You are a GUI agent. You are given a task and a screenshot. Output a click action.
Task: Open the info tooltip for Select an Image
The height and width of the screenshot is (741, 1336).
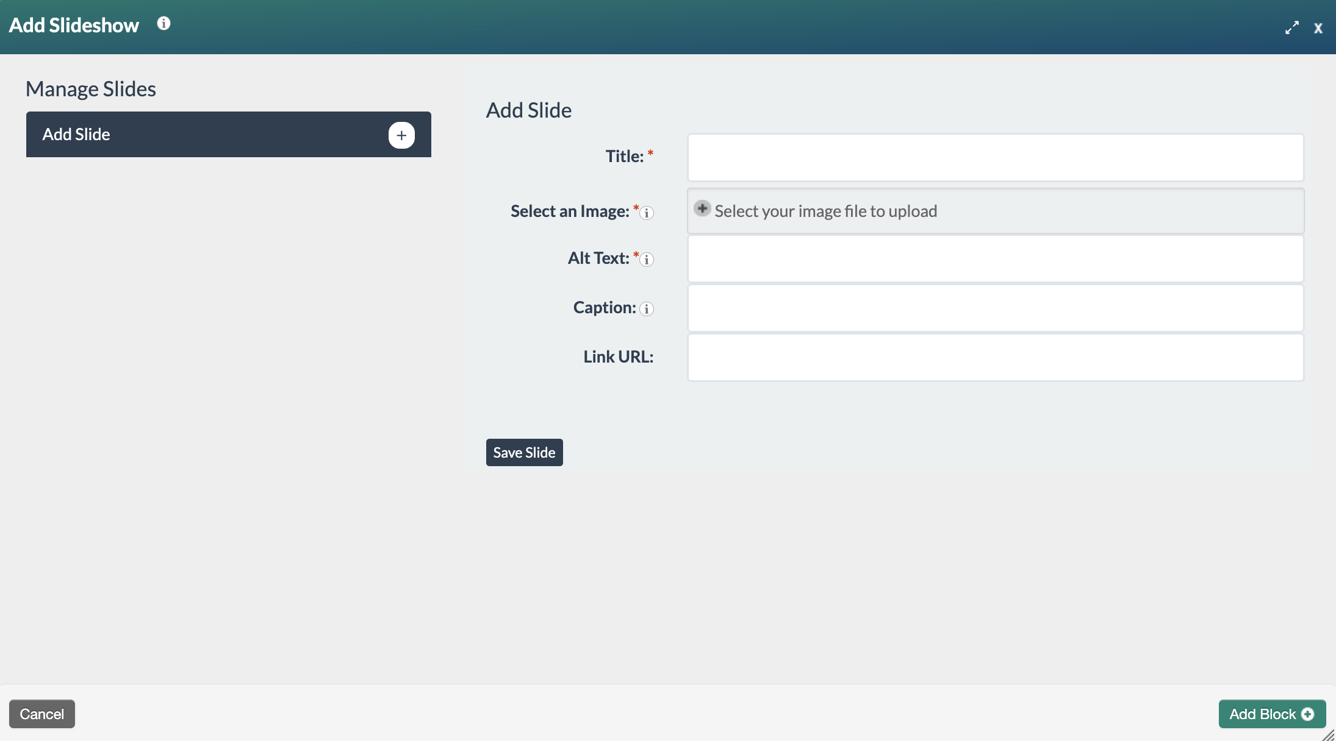tap(647, 213)
